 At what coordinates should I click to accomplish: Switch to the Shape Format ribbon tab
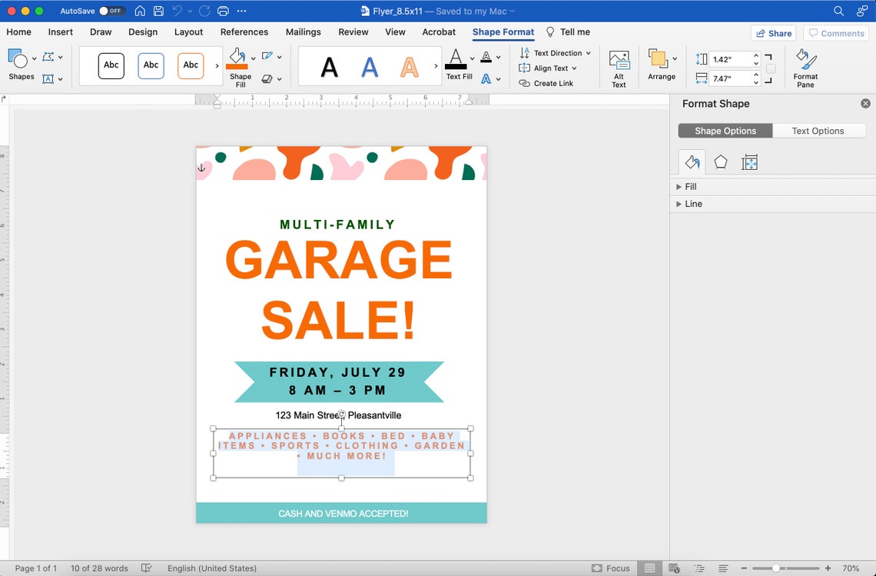click(503, 32)
